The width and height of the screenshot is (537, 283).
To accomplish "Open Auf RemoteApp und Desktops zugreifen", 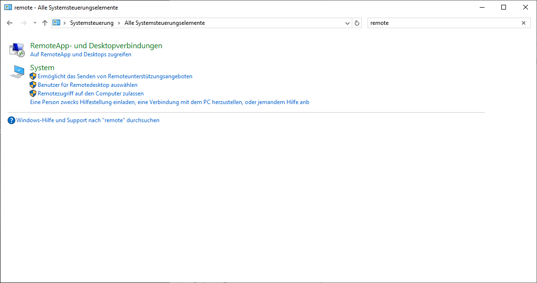I will (81, 54).
